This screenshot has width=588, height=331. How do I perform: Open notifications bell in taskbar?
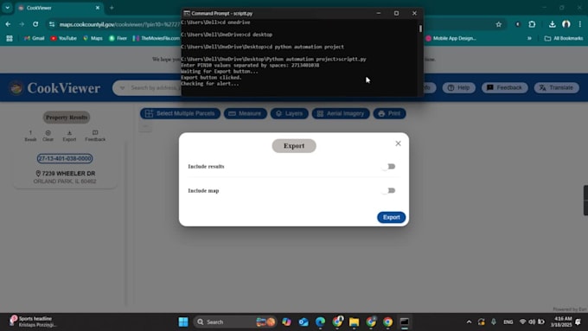578,321
